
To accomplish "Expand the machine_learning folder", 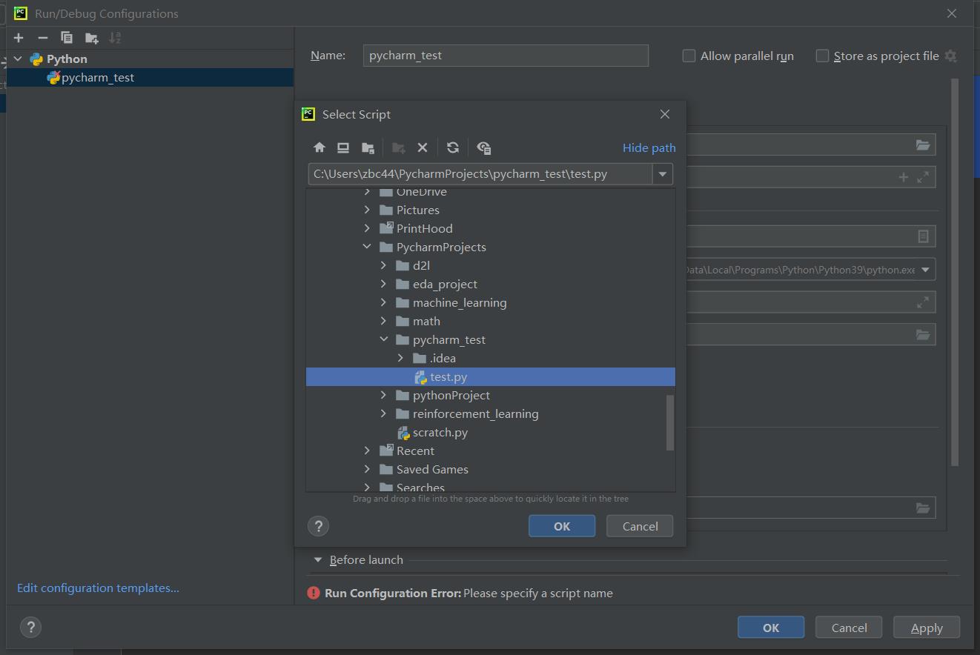I will [383, 302].
